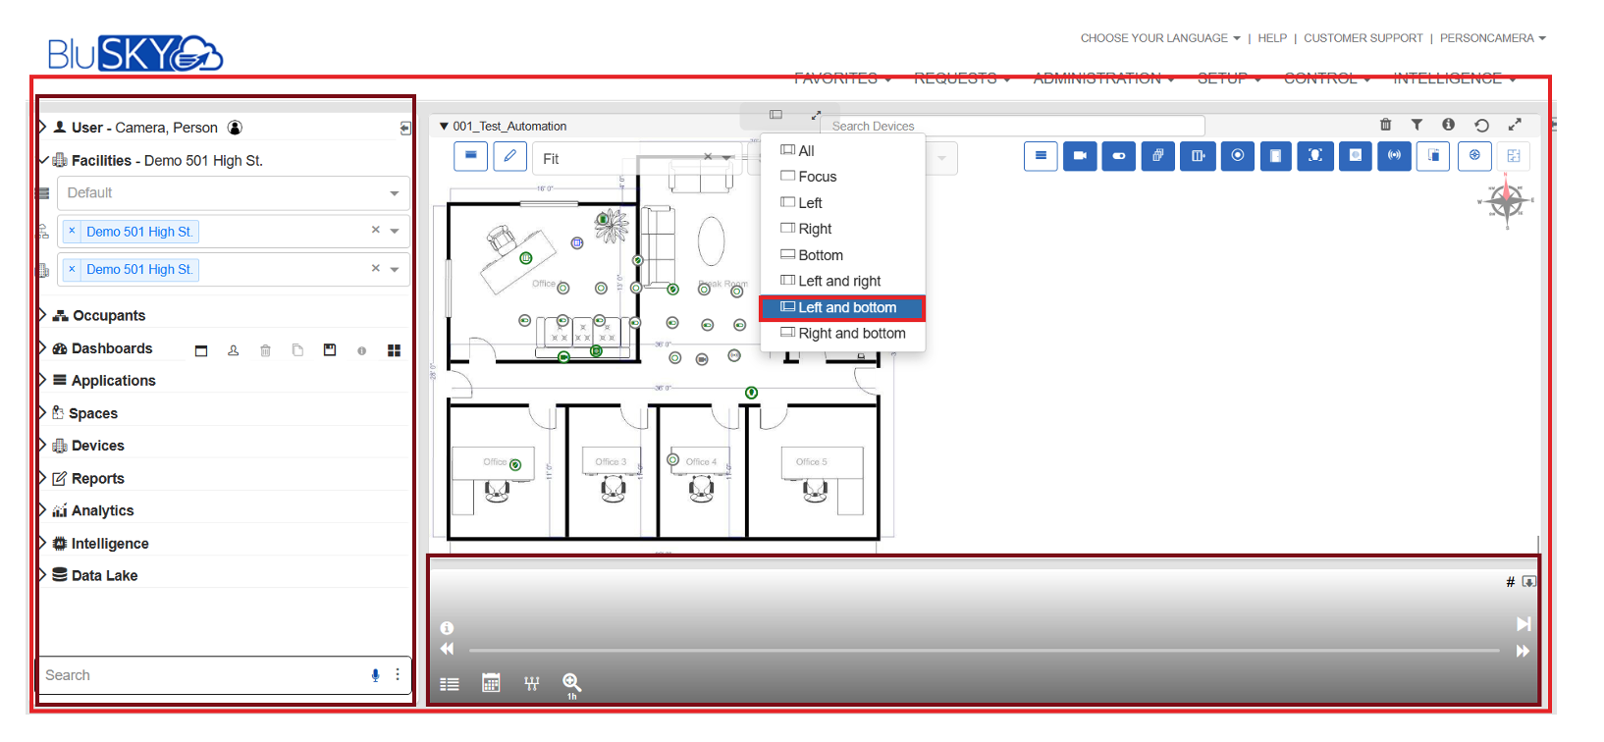The image size is (1604, 742).
Task: Click the user profile avatar icon
Action: [x=235, y=128]
